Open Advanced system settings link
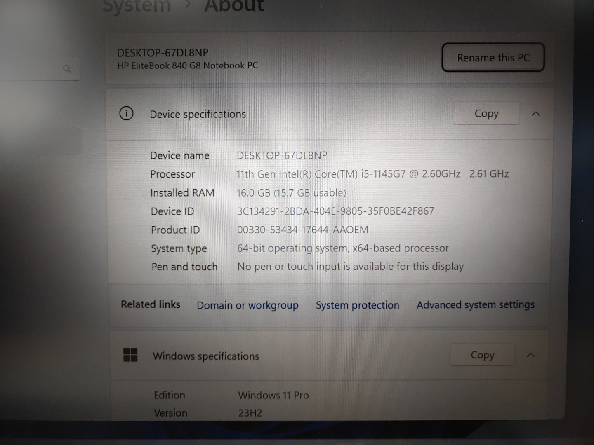This screenshot has width=594, height=445. point(476,304)
